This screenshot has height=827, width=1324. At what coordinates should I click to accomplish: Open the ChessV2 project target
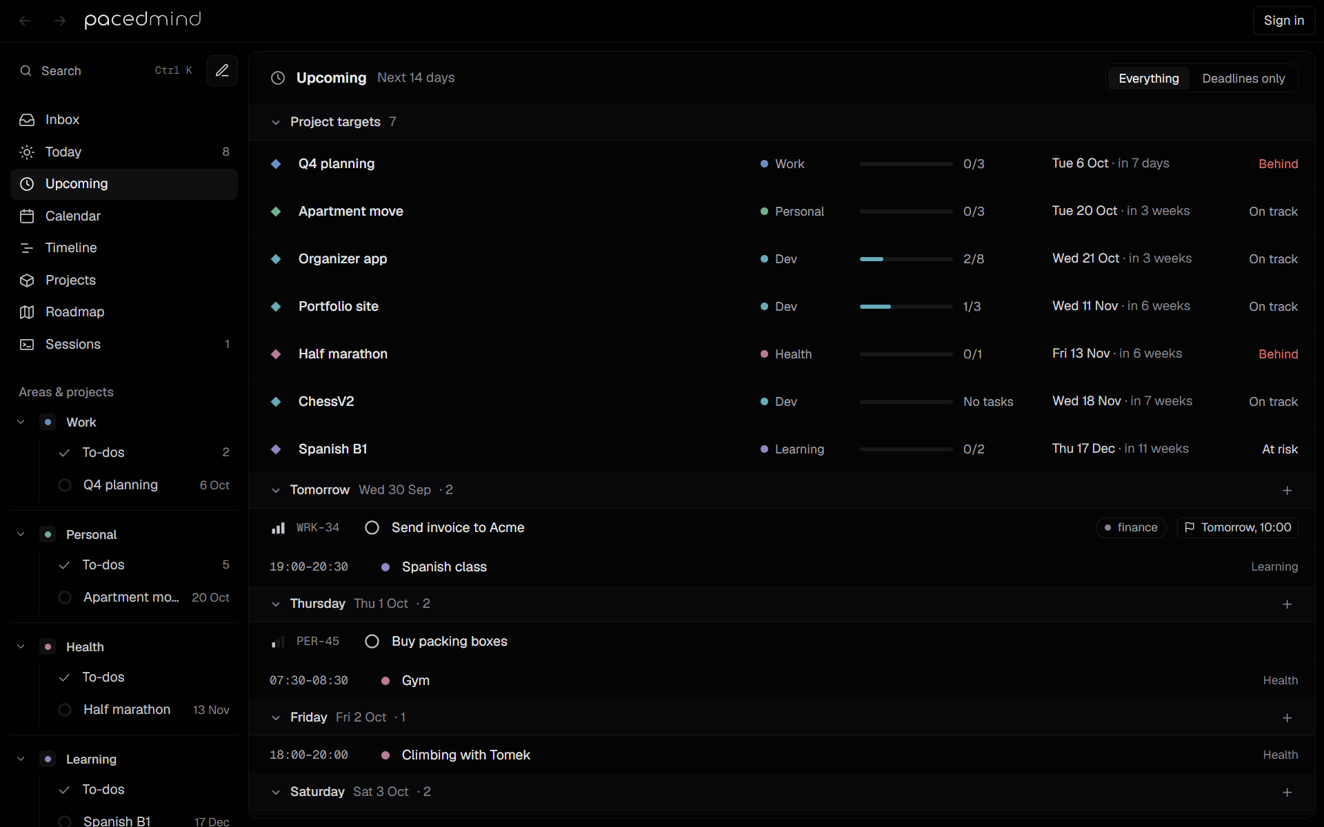point(782,402)
